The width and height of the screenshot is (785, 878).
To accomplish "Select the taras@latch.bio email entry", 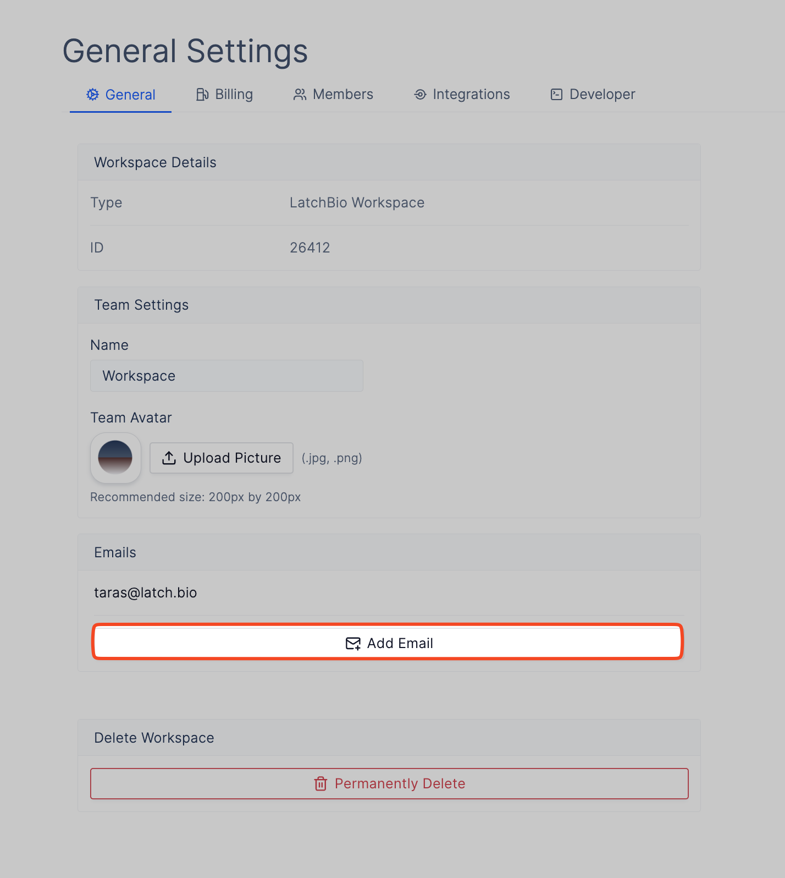I will click(x=146, y=592).
